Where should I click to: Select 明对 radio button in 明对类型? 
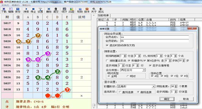coord(128,76)
